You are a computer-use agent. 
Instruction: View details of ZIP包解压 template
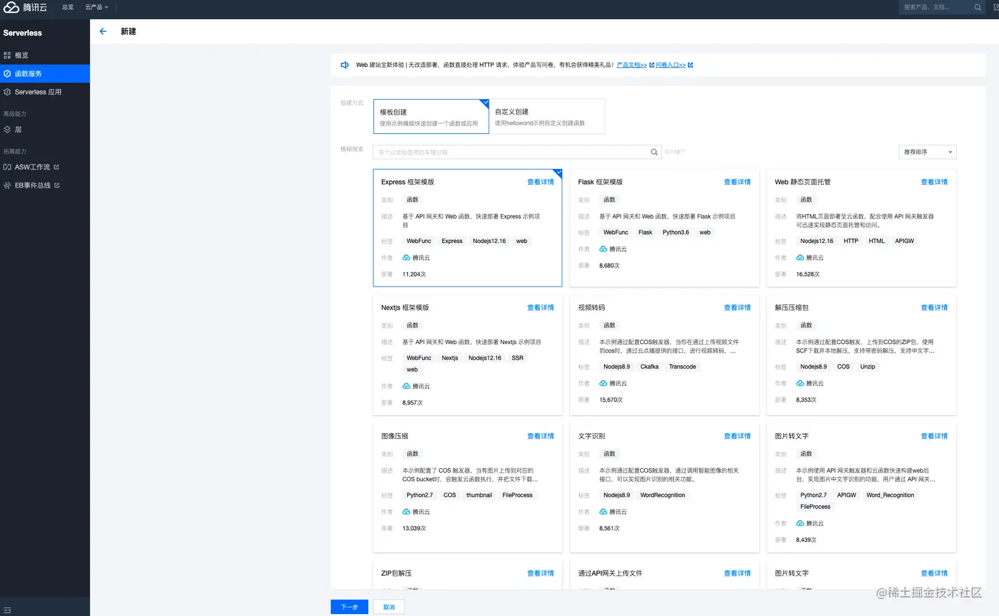point(540,574)
